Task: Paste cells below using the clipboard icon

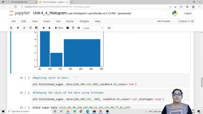Action: [x=37, y=28]
